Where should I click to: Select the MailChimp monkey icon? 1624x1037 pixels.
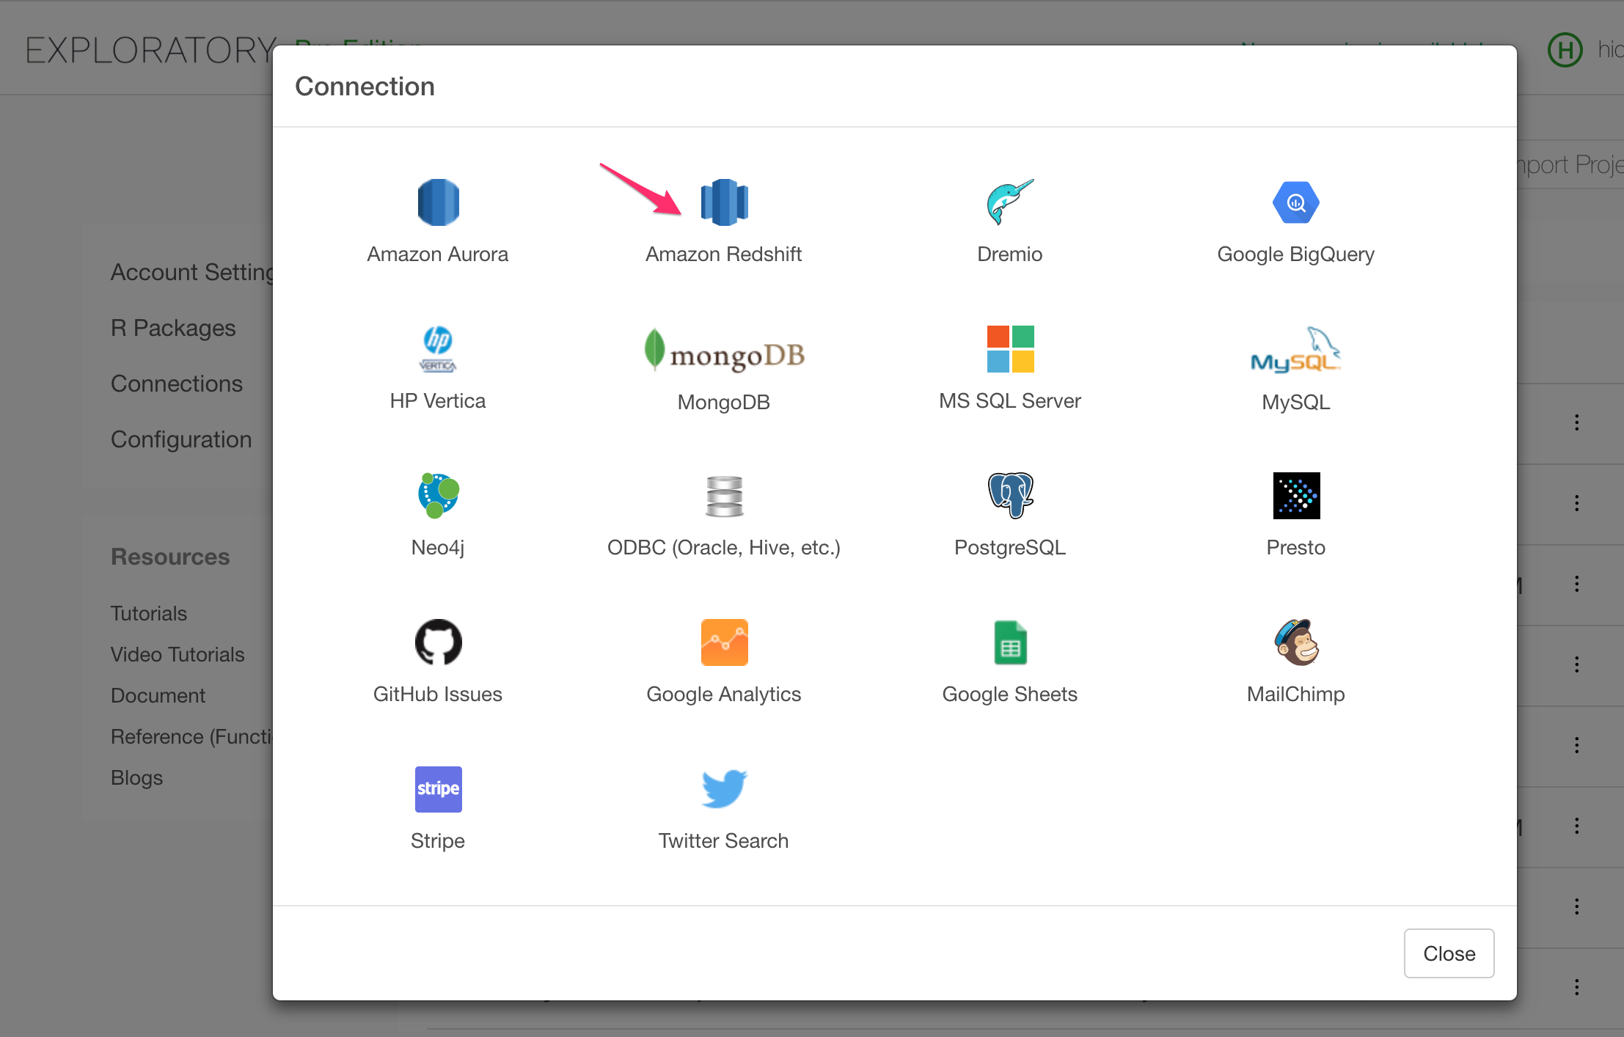pyautogui.click(x=1296, y=642)
